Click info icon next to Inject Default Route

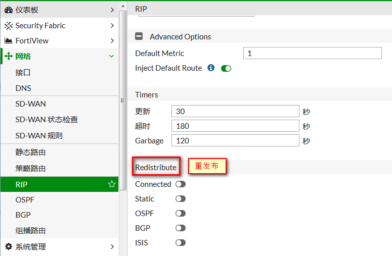click(211, 68)
